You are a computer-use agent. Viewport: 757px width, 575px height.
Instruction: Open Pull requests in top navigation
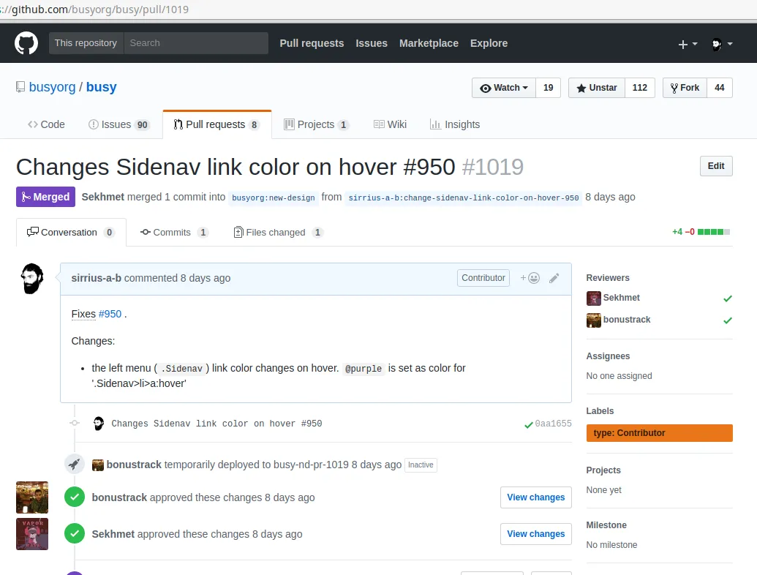312,43
